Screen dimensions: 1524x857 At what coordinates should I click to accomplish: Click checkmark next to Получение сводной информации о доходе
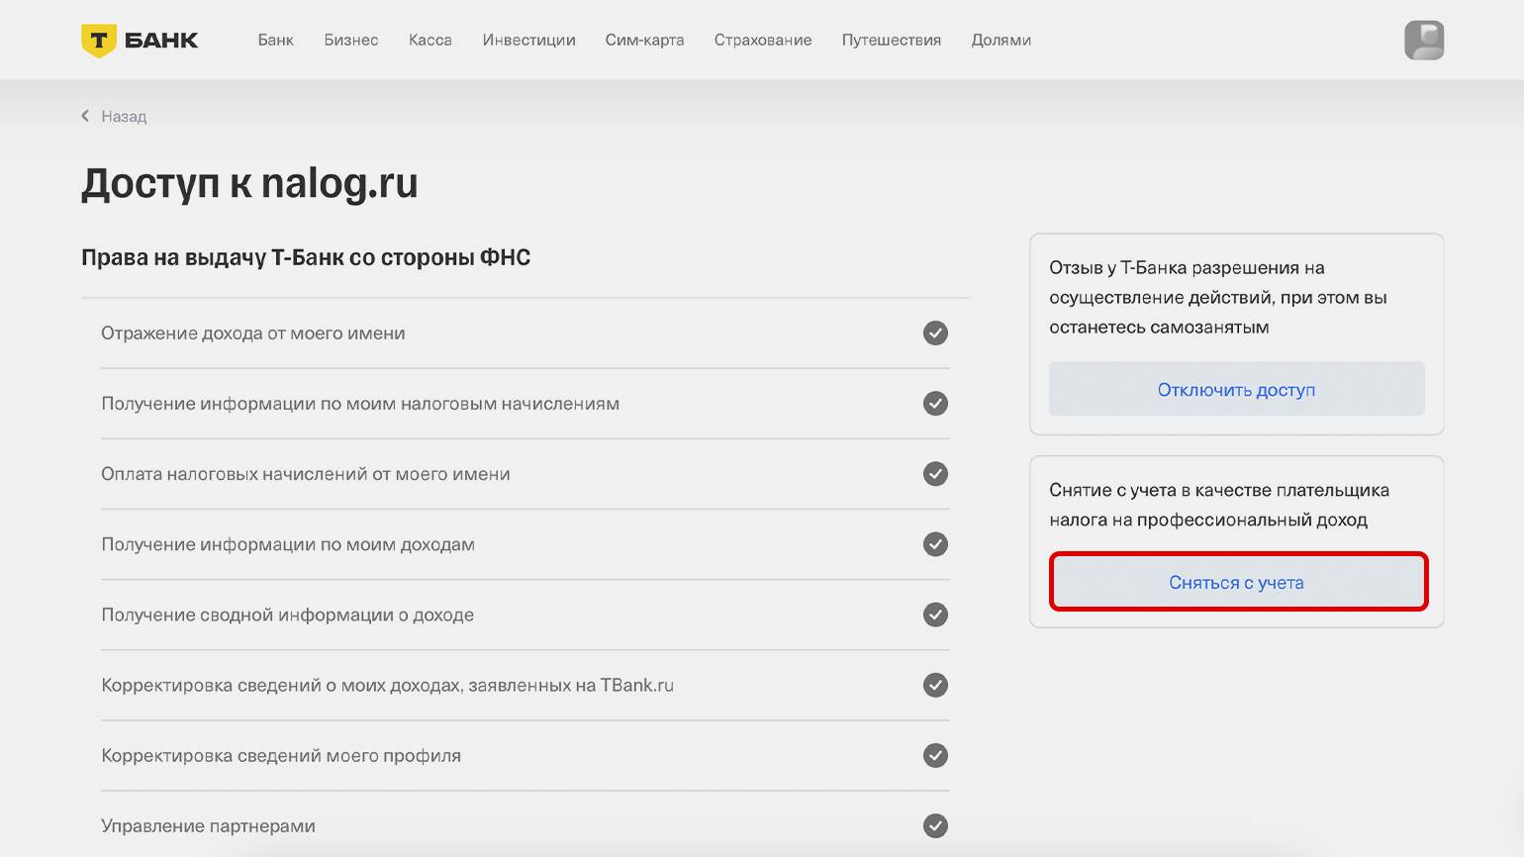(935, 615)
